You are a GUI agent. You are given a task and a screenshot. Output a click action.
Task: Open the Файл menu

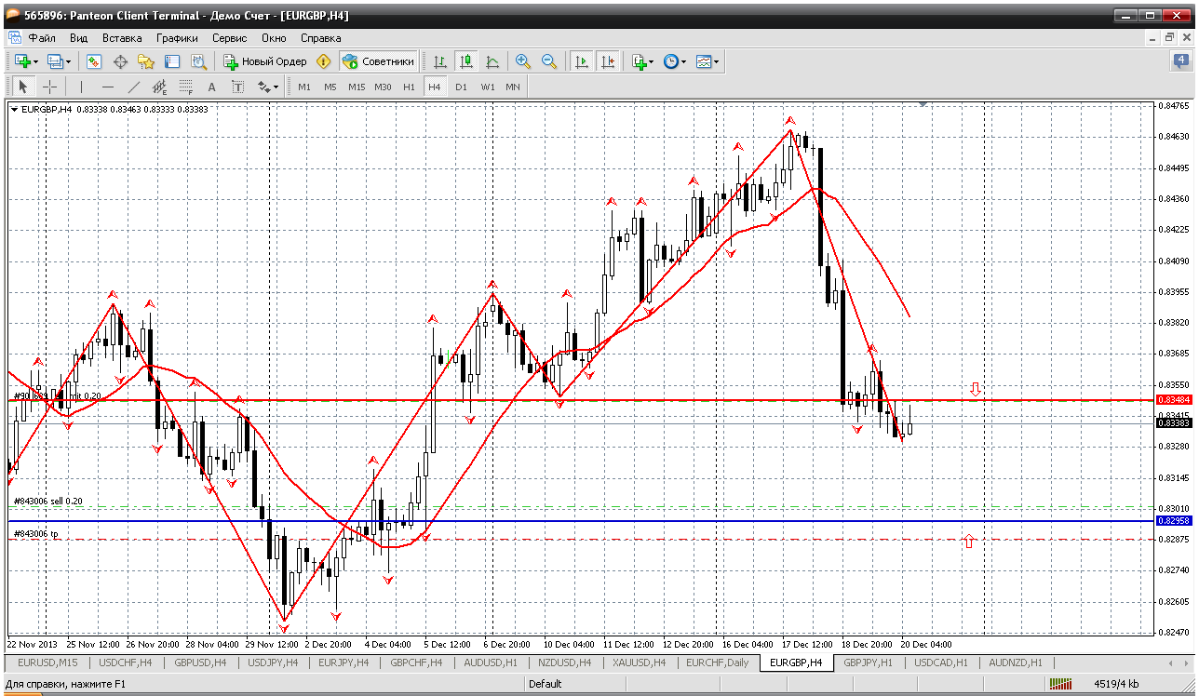(x=42, y=38)
